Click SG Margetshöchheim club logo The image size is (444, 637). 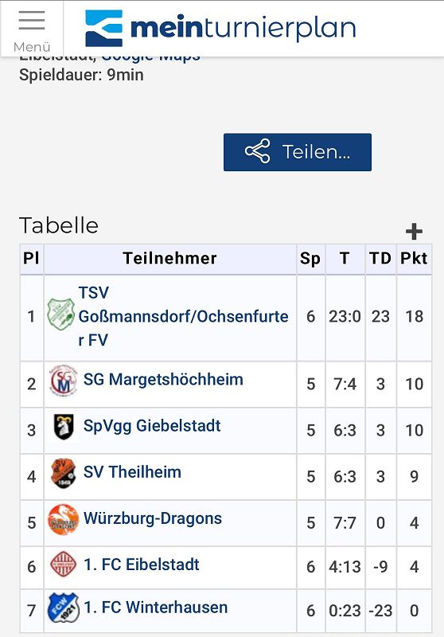point(63,380)
